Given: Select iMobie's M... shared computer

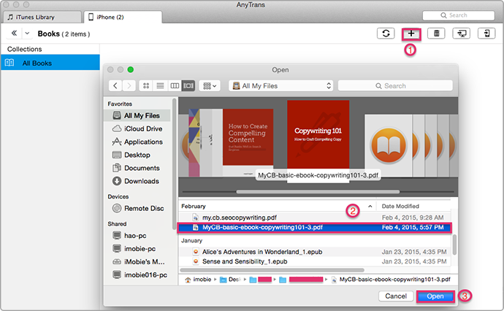Looking at the screenshot, I should click(138, 262).
